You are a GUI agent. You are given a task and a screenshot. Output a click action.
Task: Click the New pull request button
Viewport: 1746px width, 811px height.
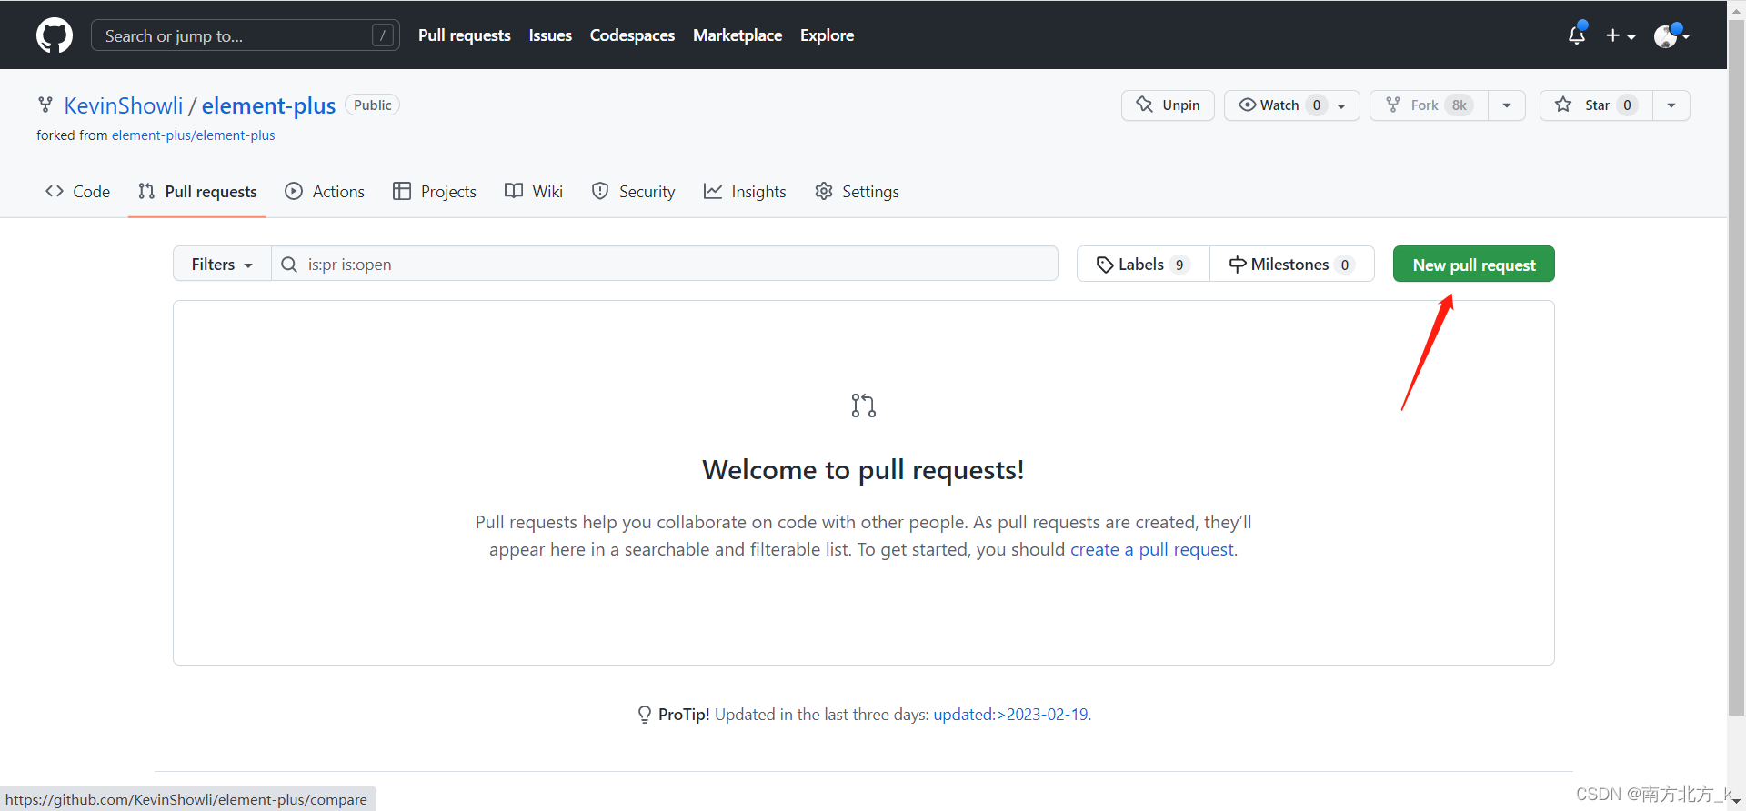click(1474, 265)
